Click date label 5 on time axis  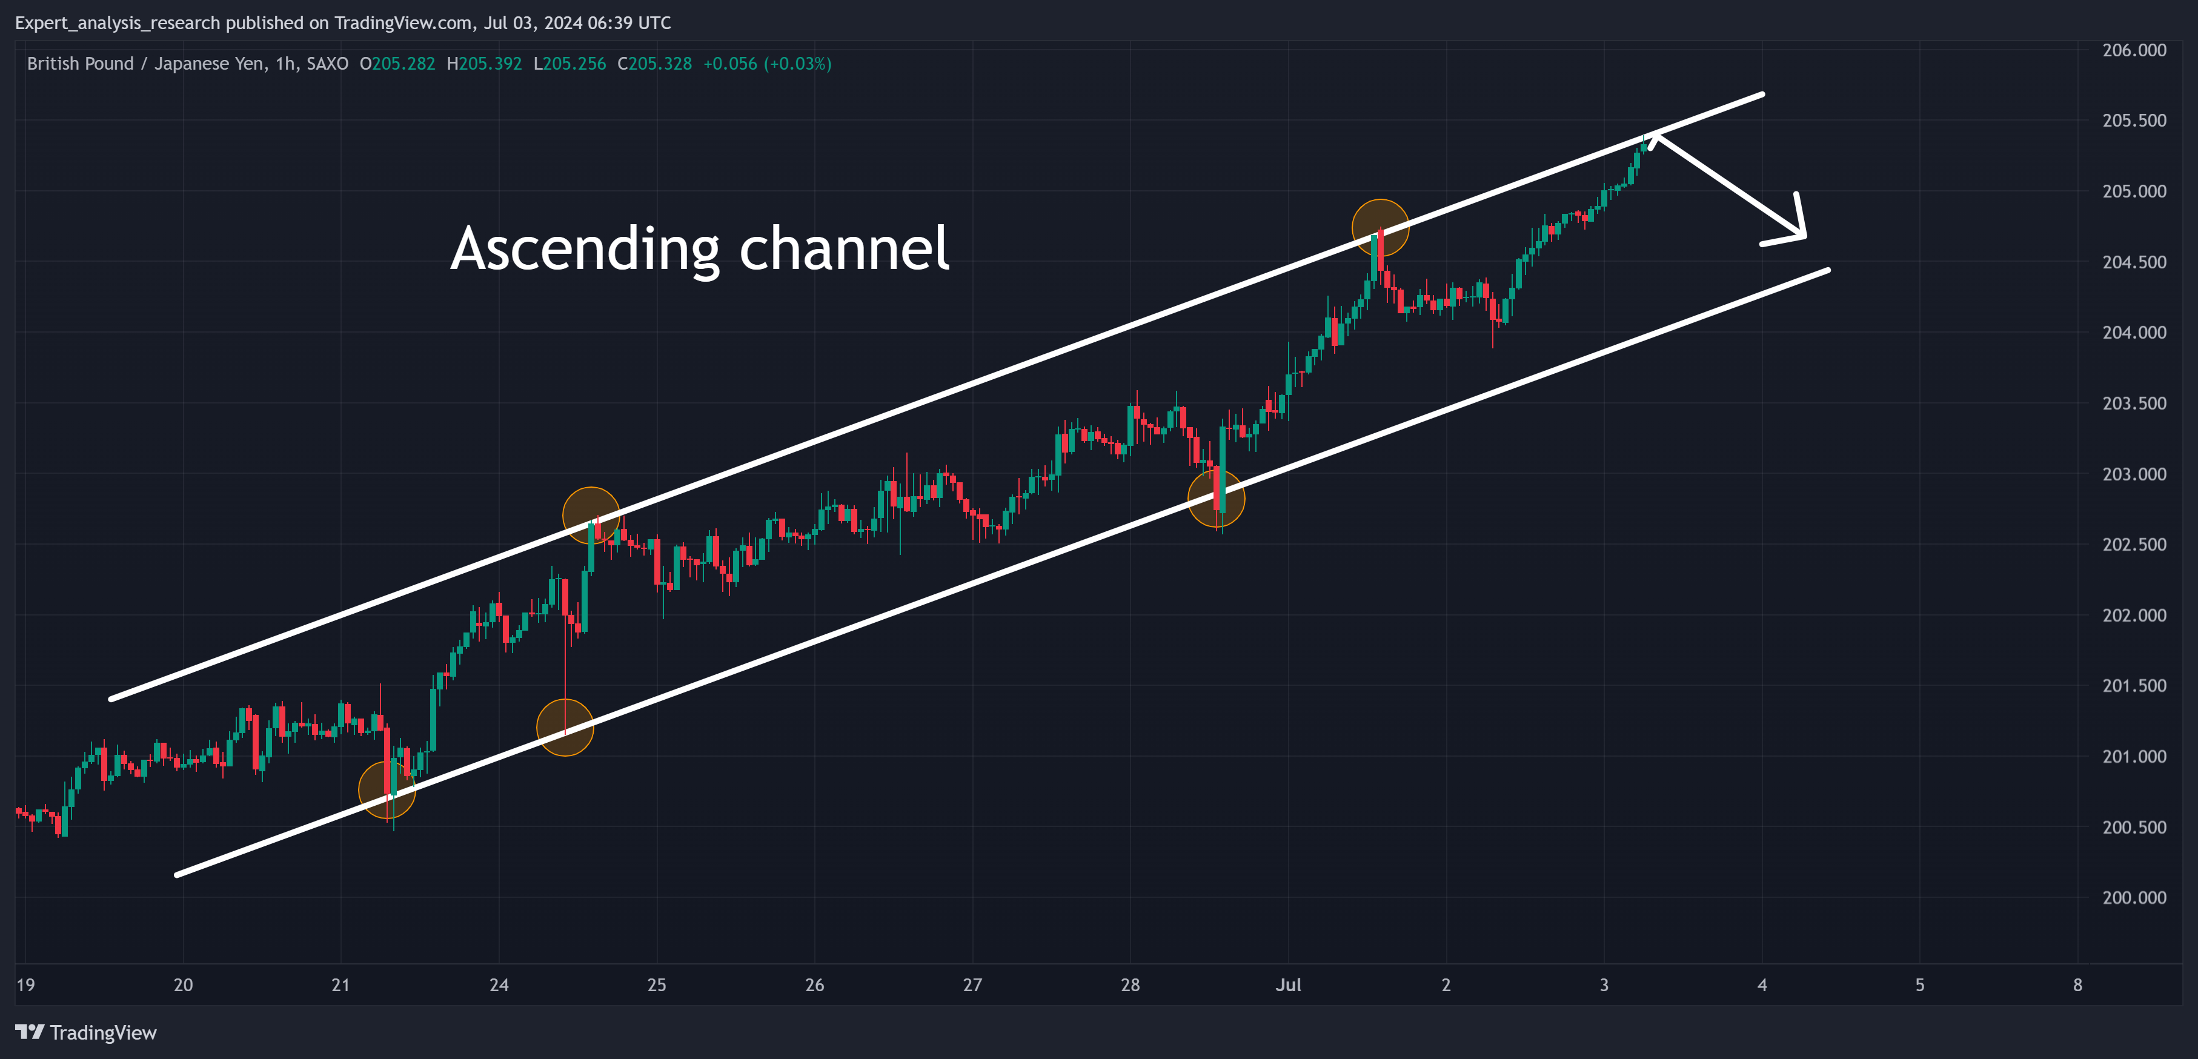1920,984
